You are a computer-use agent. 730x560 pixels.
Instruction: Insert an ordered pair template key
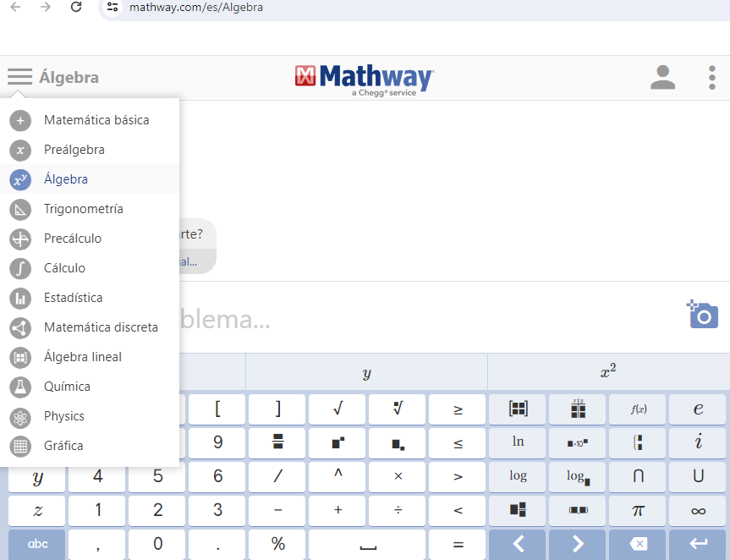[578, 511]
